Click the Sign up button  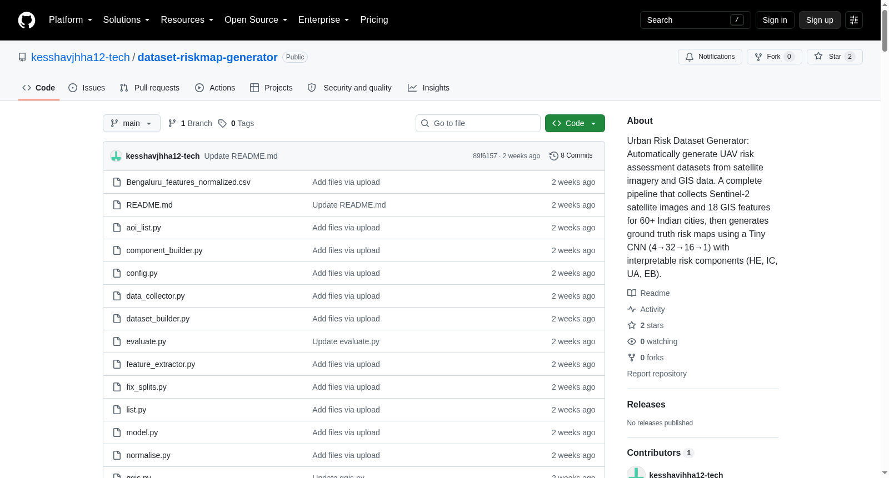(820, 20)
